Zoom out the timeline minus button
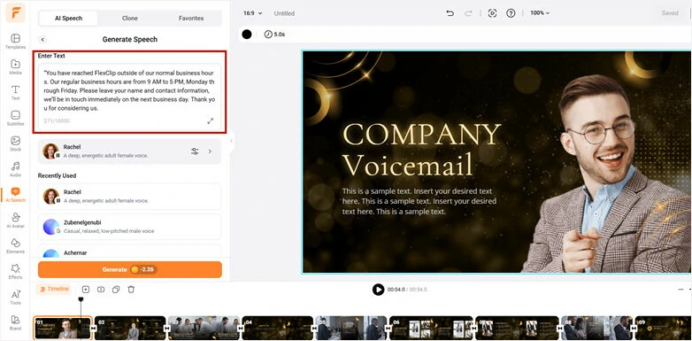Image resolution: width=692 pixels, height=341 pixels. 681,290
